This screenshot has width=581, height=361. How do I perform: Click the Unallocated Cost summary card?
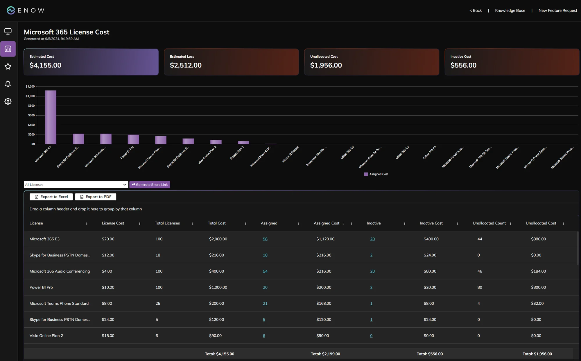coord(372,62)
